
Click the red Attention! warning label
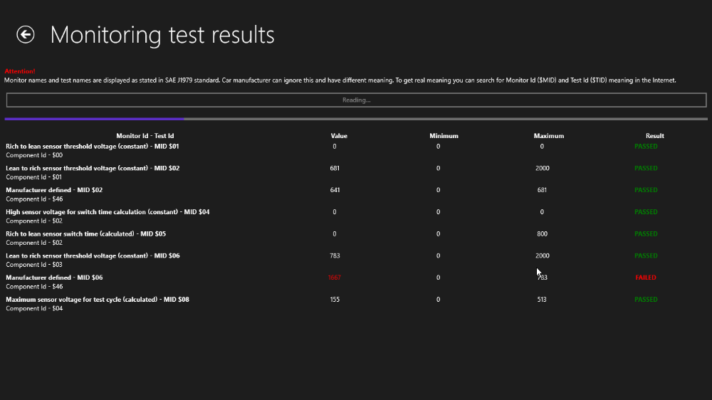coord(20,71)
